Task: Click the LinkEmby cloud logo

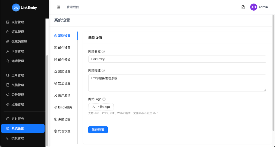Action: tap(16, 8)
